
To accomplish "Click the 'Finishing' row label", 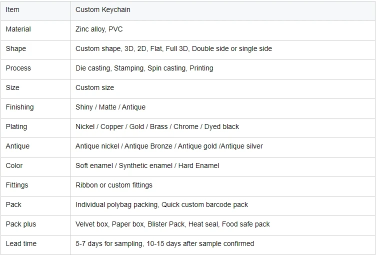I will pos(20,107).
